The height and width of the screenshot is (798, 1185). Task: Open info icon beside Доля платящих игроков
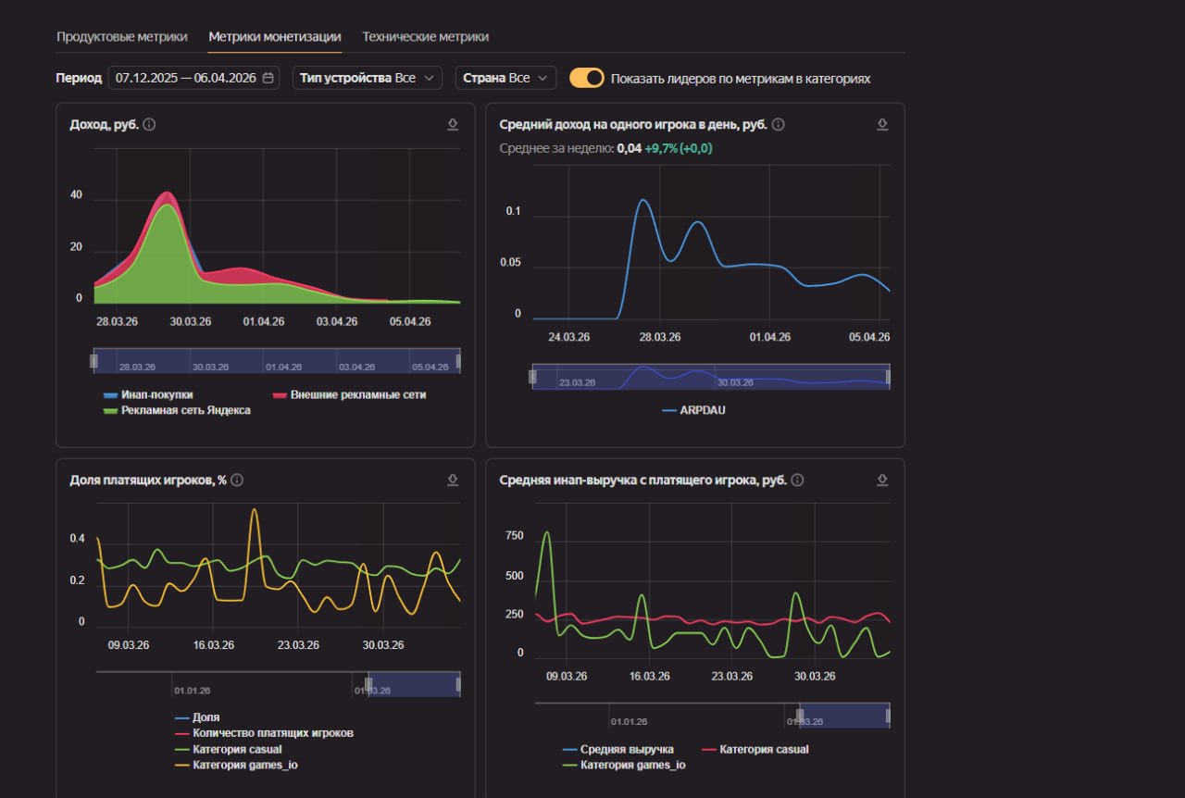point(237,480)
